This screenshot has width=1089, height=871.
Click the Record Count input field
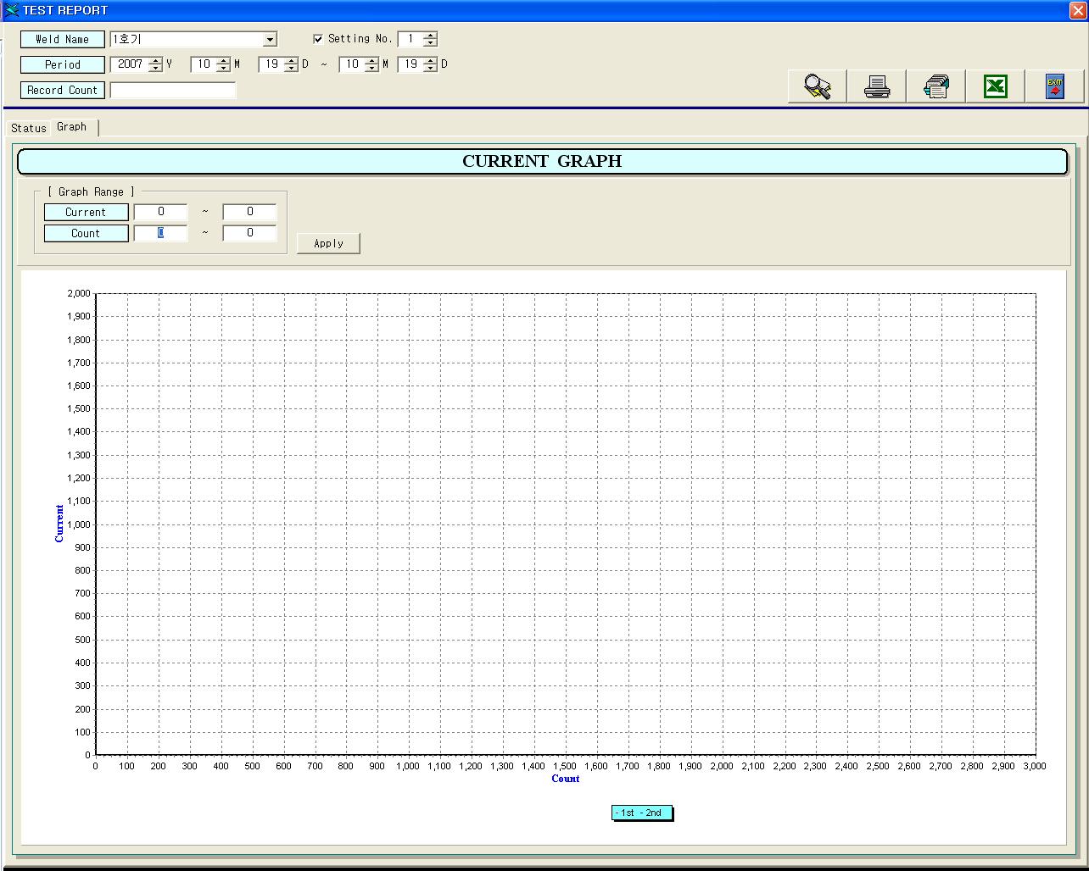pos(173,90)
